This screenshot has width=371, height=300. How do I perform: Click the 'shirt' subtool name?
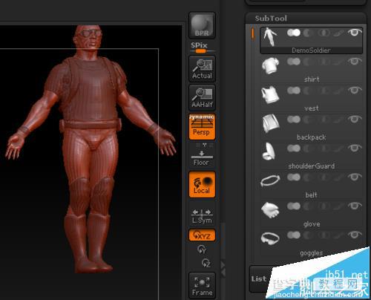click(312, 79)
